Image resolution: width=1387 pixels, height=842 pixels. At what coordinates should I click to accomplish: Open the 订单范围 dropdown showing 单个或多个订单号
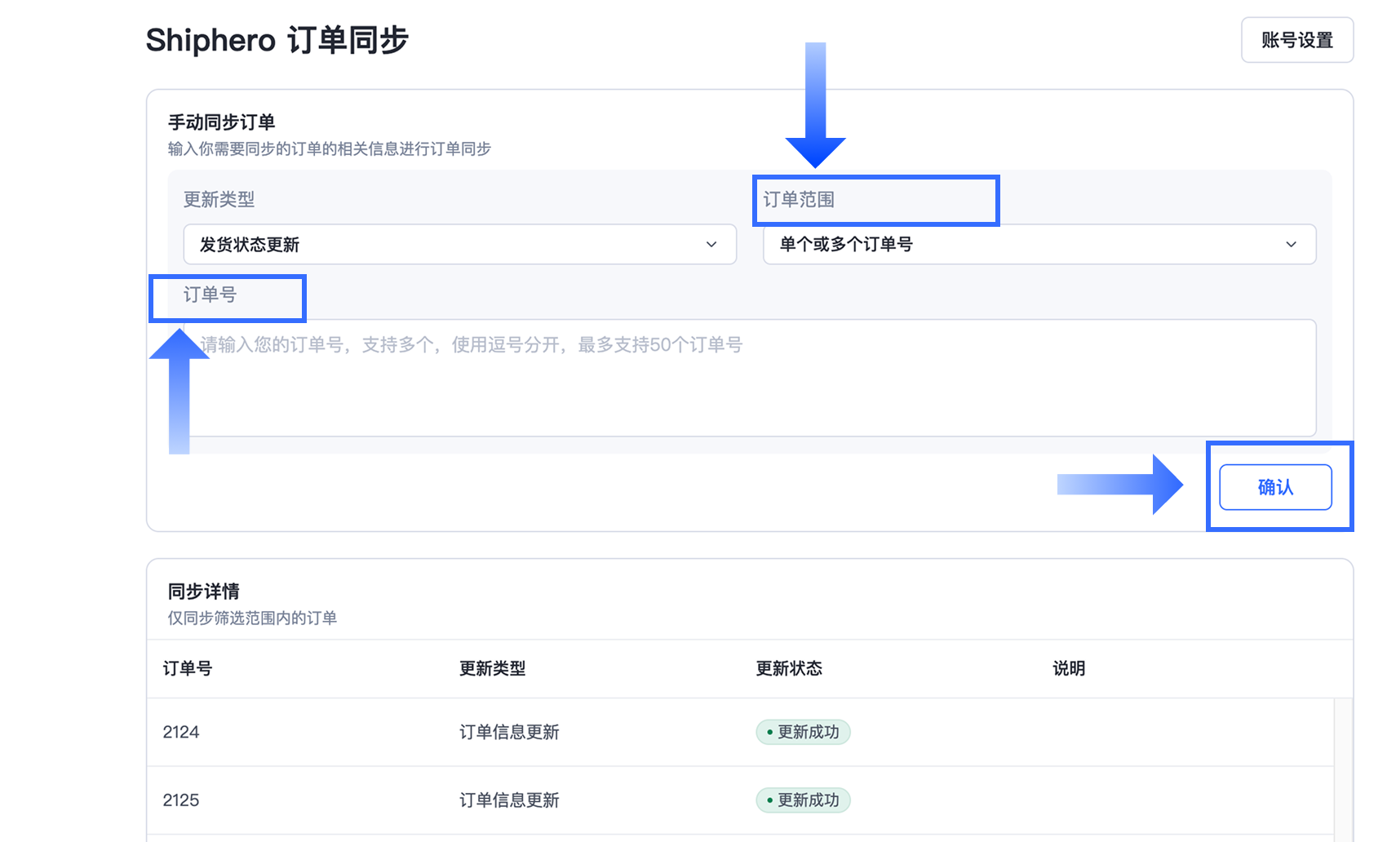click(x=1039, y=244)
